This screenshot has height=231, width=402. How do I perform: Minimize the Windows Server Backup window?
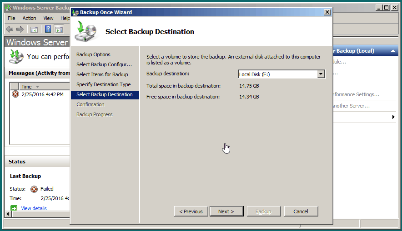(379, 8)
